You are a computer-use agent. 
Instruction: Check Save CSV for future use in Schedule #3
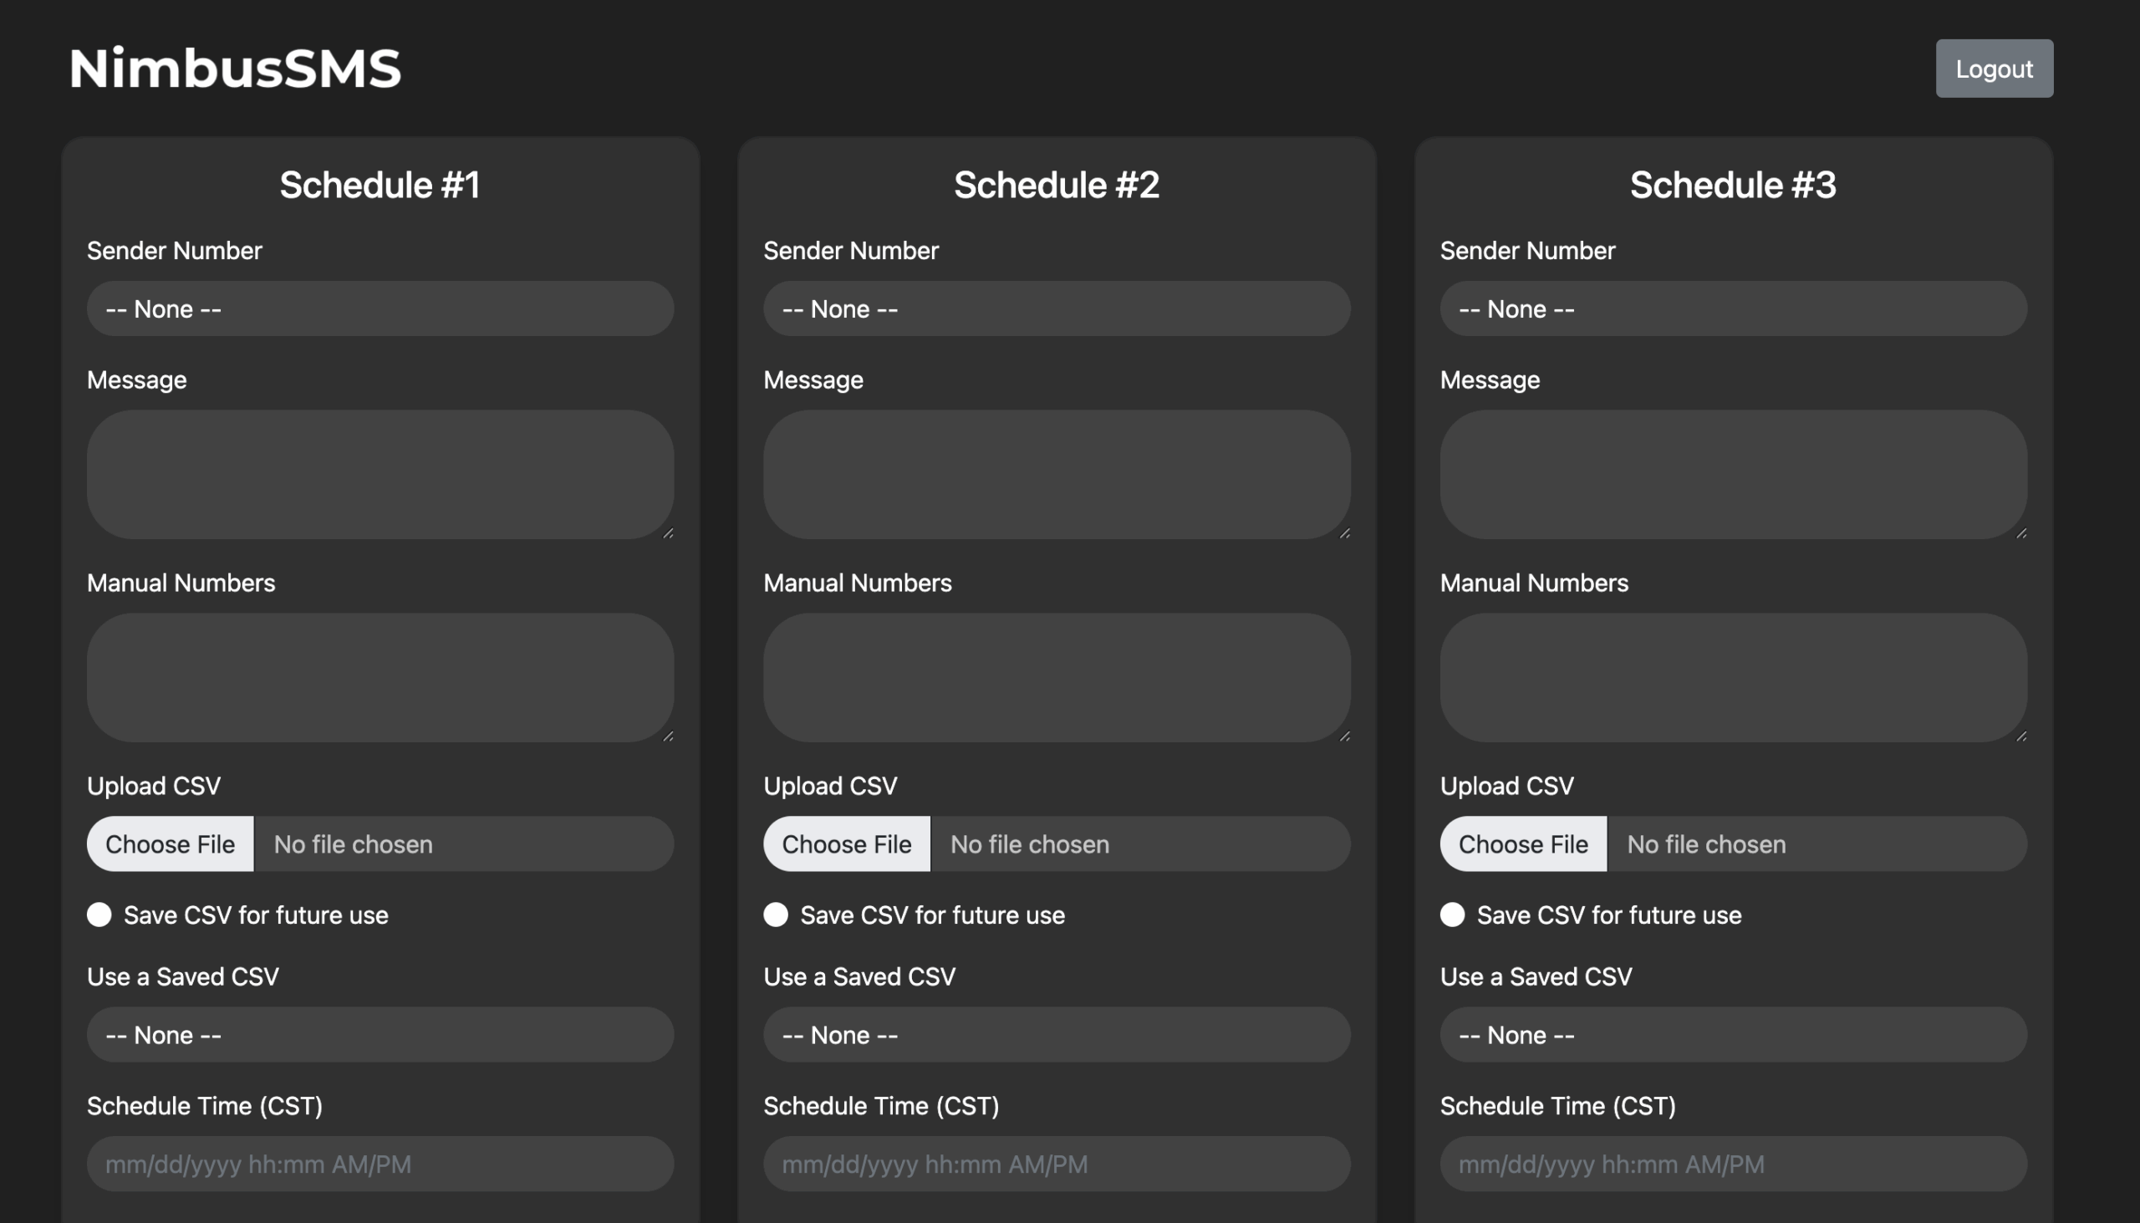point(1452,915)
